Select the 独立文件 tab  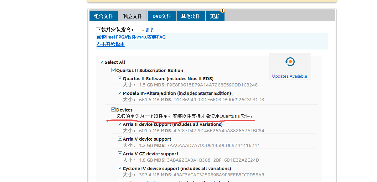coord(132,16)
